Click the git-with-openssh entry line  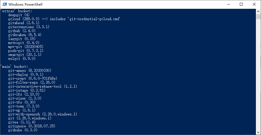[x=42, y=114]
